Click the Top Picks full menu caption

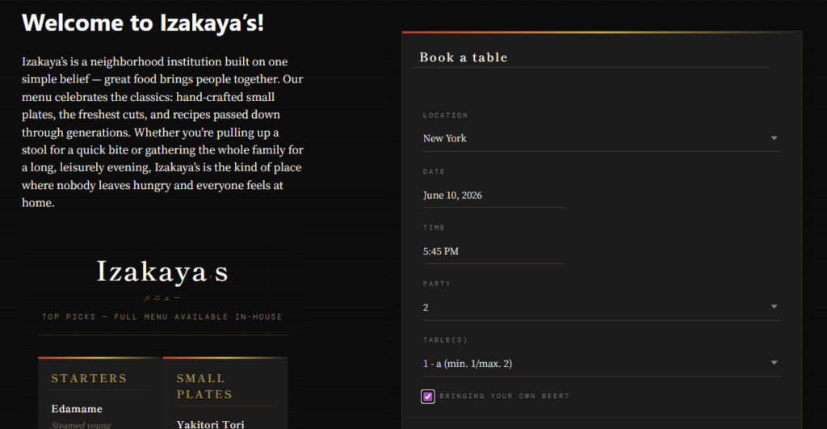[162, 318]
